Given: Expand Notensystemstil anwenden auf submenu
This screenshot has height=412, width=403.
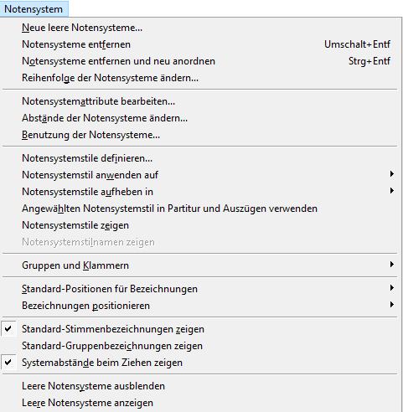Looking at the screenshot, I should (x=200, y=175).
